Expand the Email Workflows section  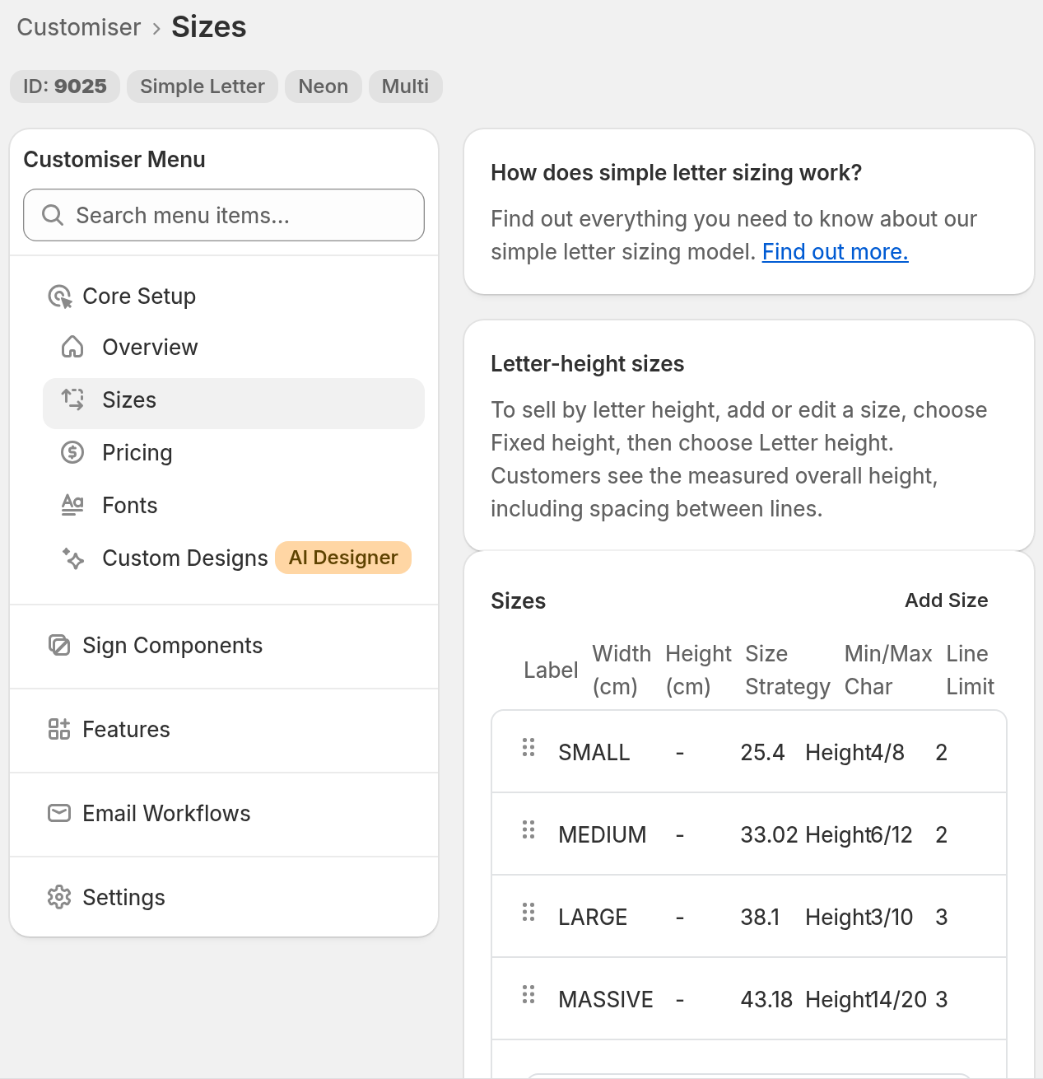pos(224,814)
